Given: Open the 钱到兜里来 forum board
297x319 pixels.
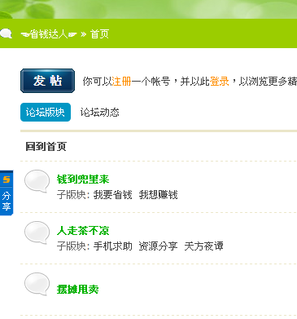Looking at the screenshot, I should (83, 179).
